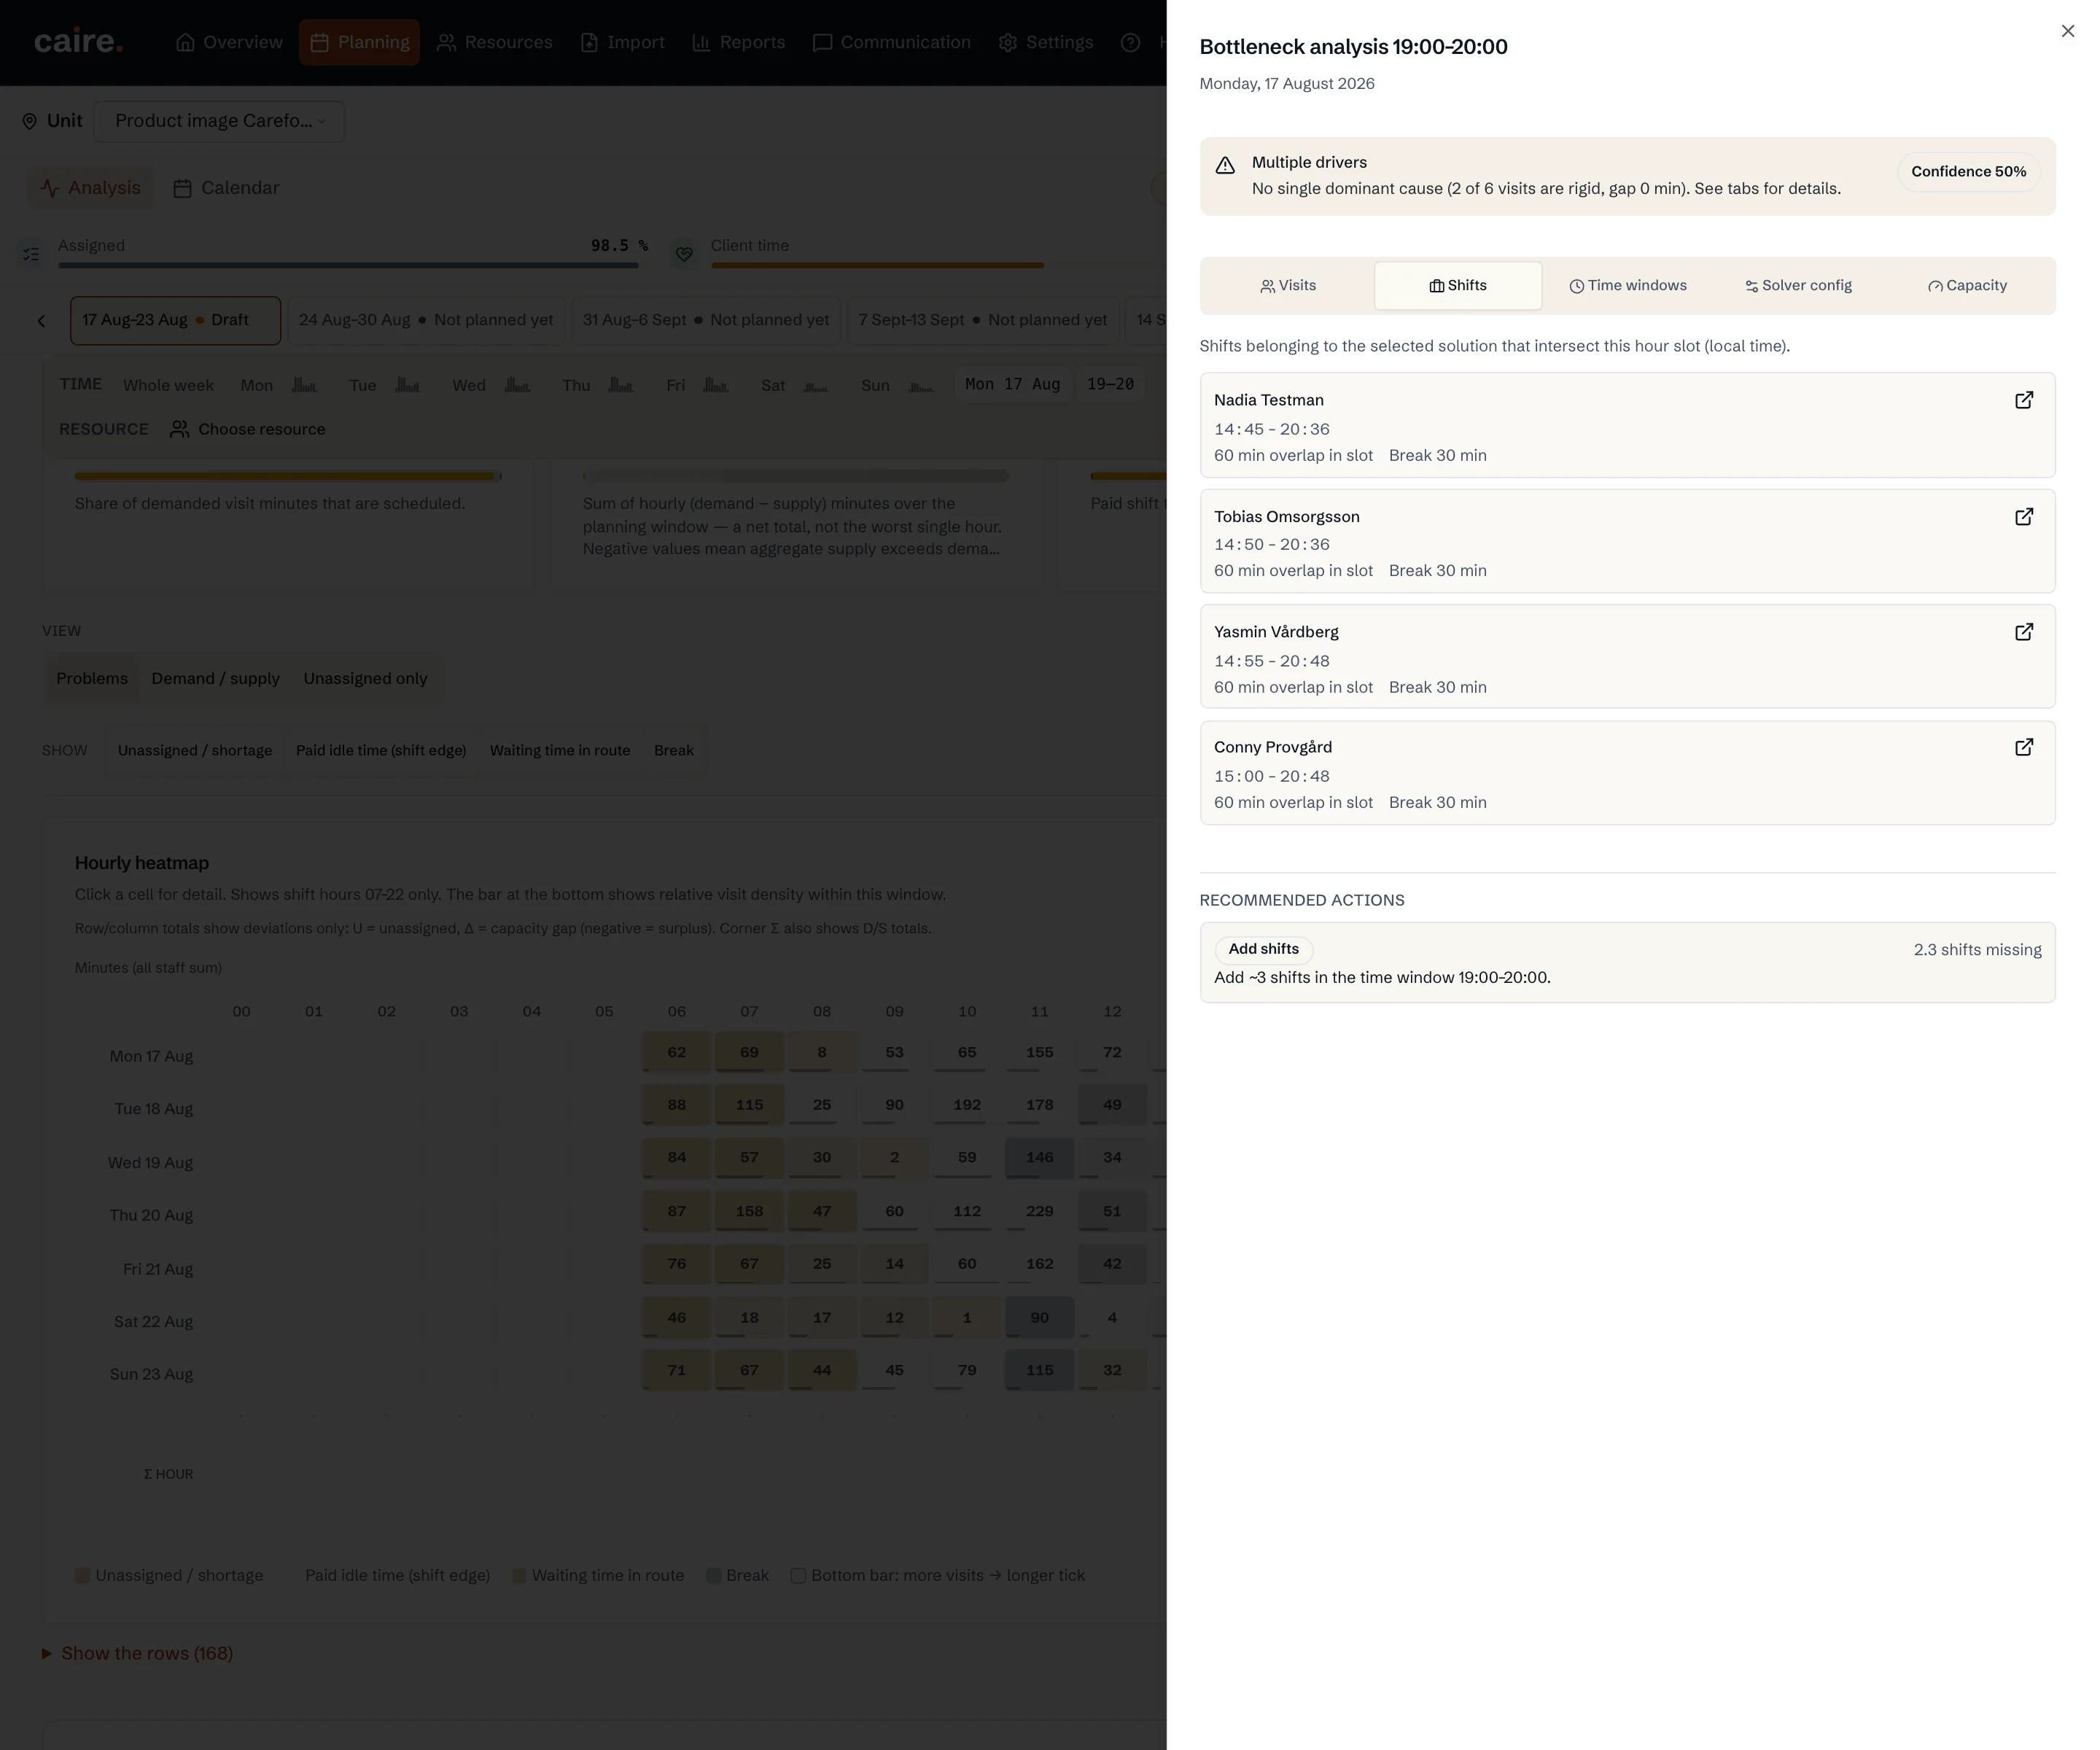Switch to the Visits tab
Image resolution: width=2100 pixels, height=1750 pixels.
(1288, 286)
